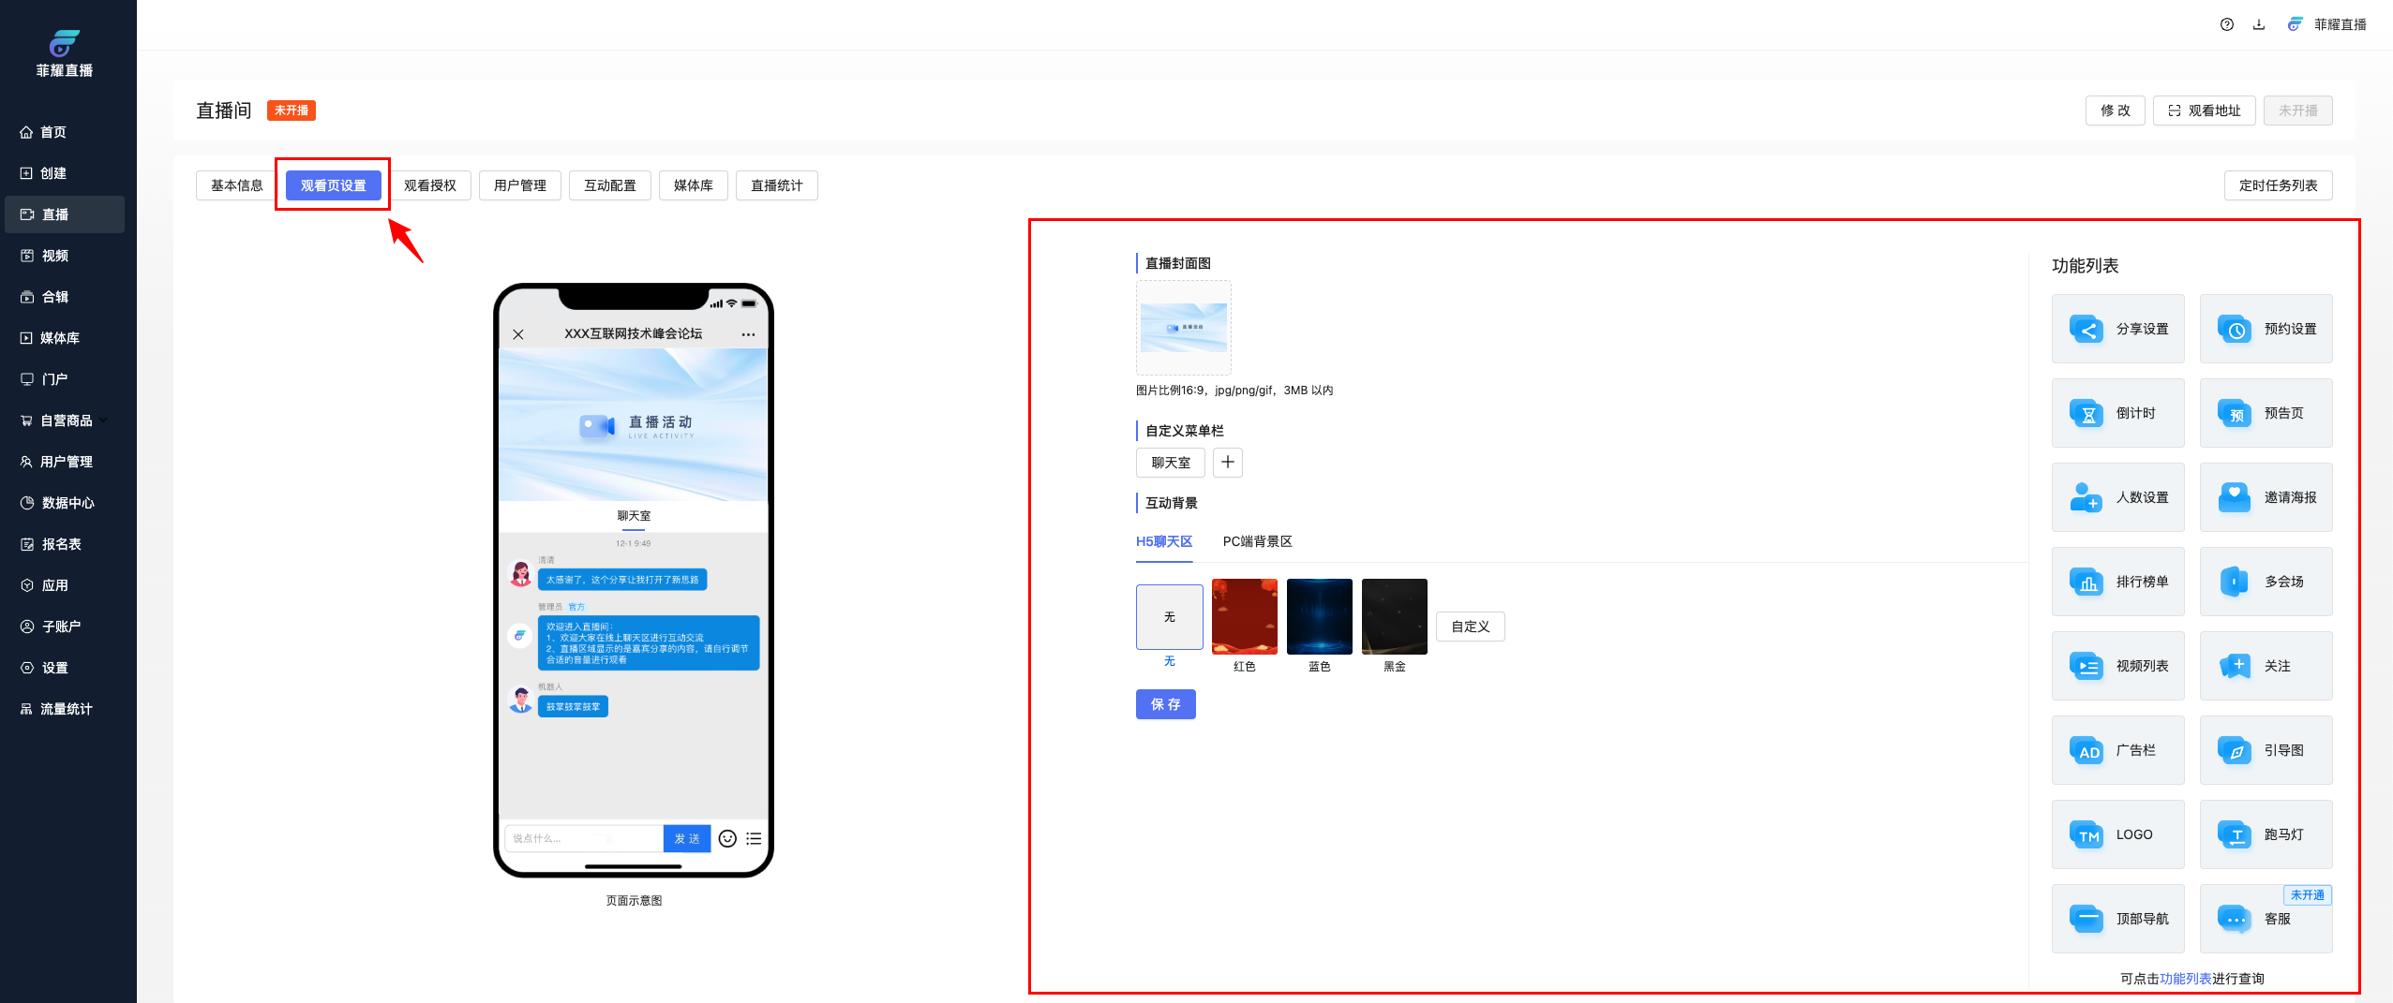This screenshot has width=2393, height=1003.
Task: Choose the 红色 red chat background
Action: (1244, 617)
